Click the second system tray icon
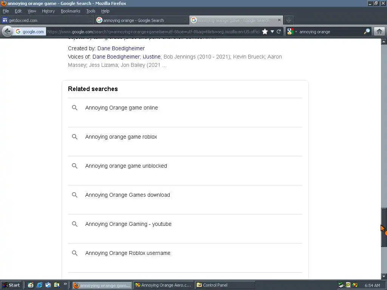 pos(348,285)
